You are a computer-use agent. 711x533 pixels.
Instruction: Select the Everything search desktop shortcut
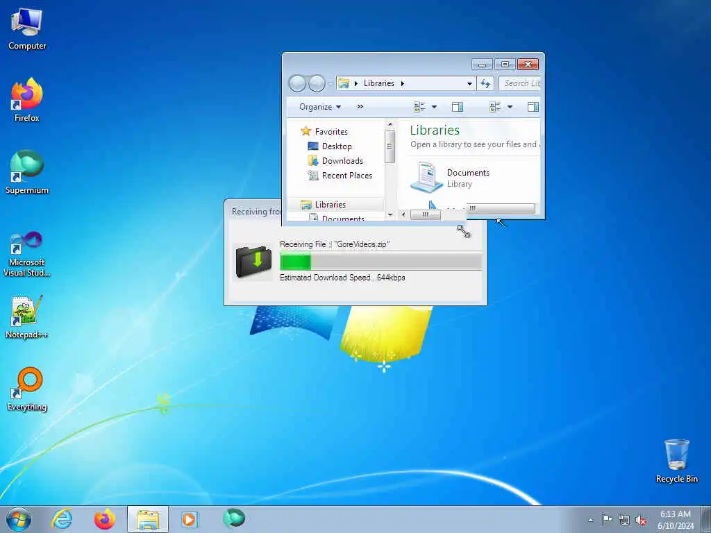(27, 389)
